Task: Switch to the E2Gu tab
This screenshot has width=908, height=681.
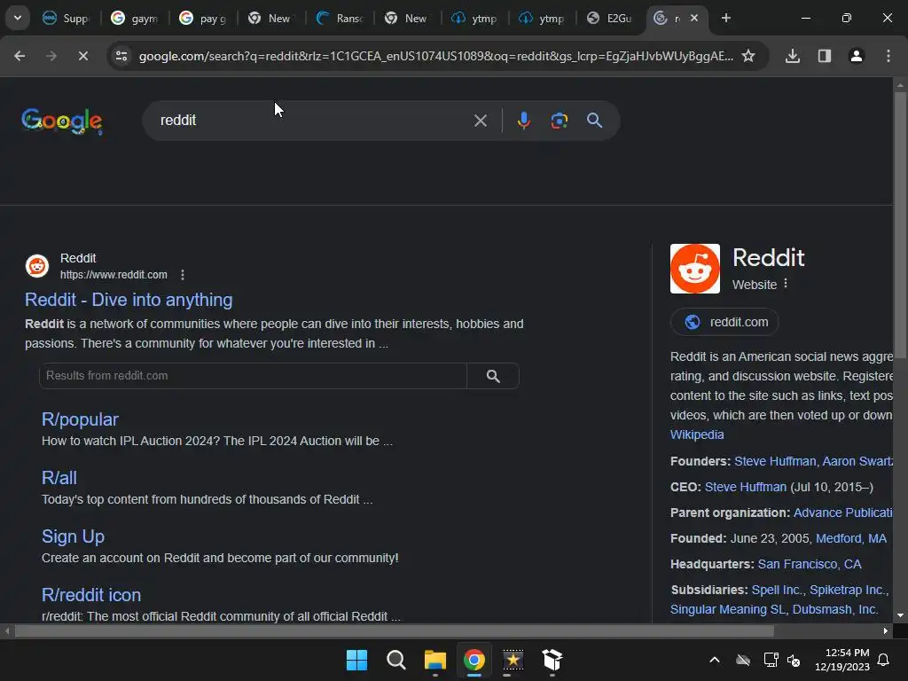Action: click(609, 18)
